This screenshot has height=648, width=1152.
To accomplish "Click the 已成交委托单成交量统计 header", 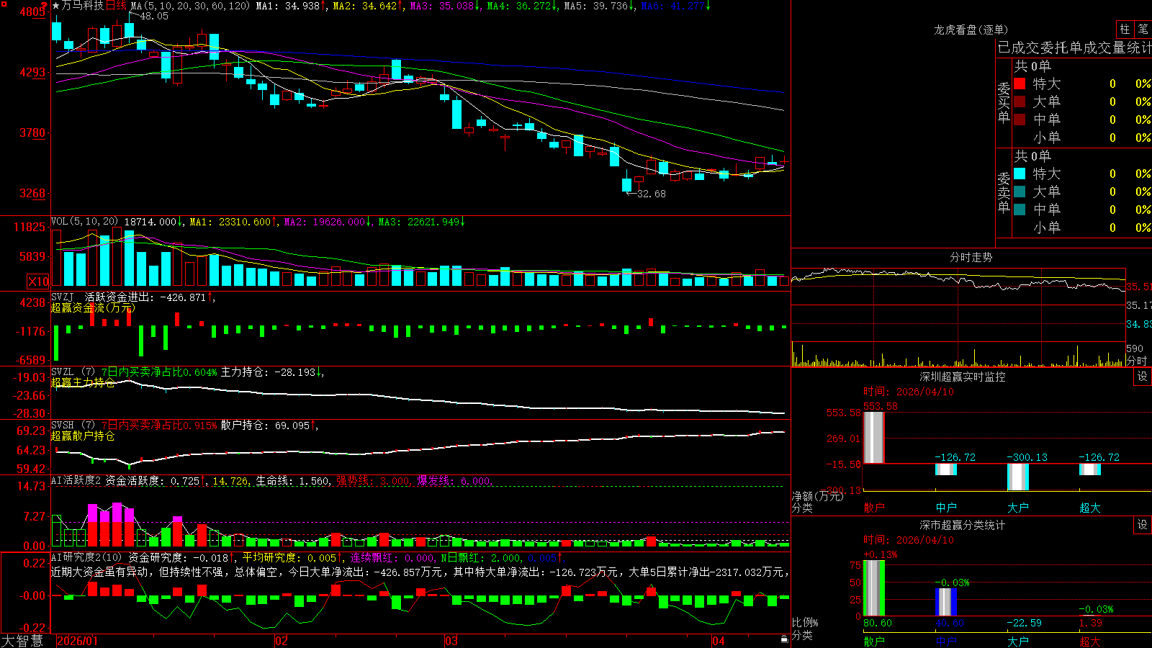I will (1074, 48).
